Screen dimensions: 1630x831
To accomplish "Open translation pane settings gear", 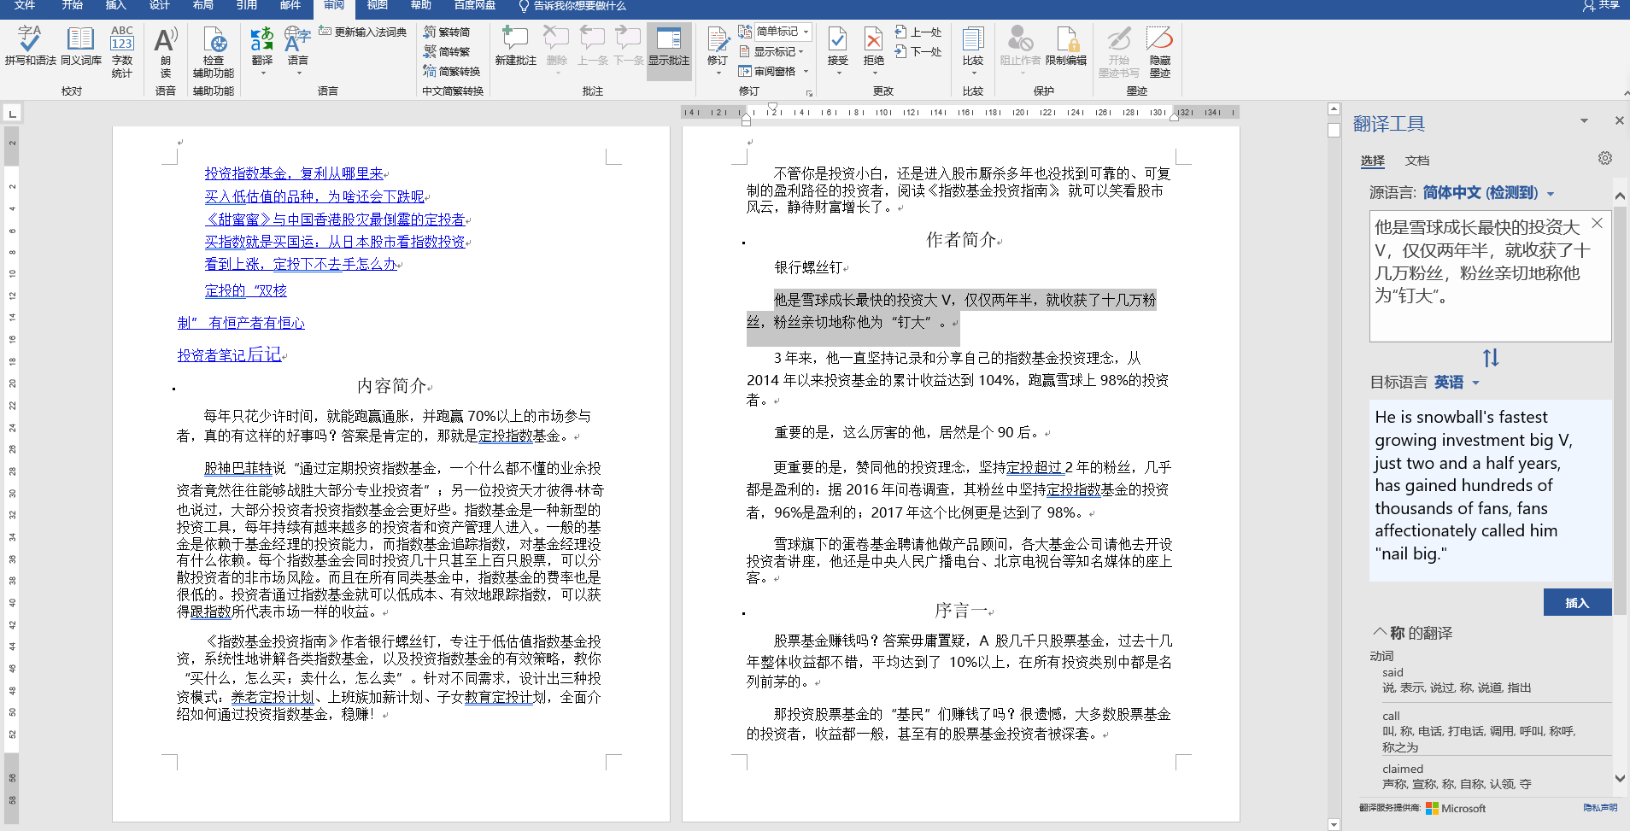I will [1605, 159].
